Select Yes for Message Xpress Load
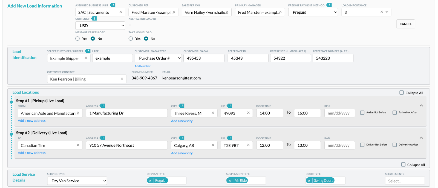Image resolution: width=438 pixels, height=188 pixels. [77, 39]
